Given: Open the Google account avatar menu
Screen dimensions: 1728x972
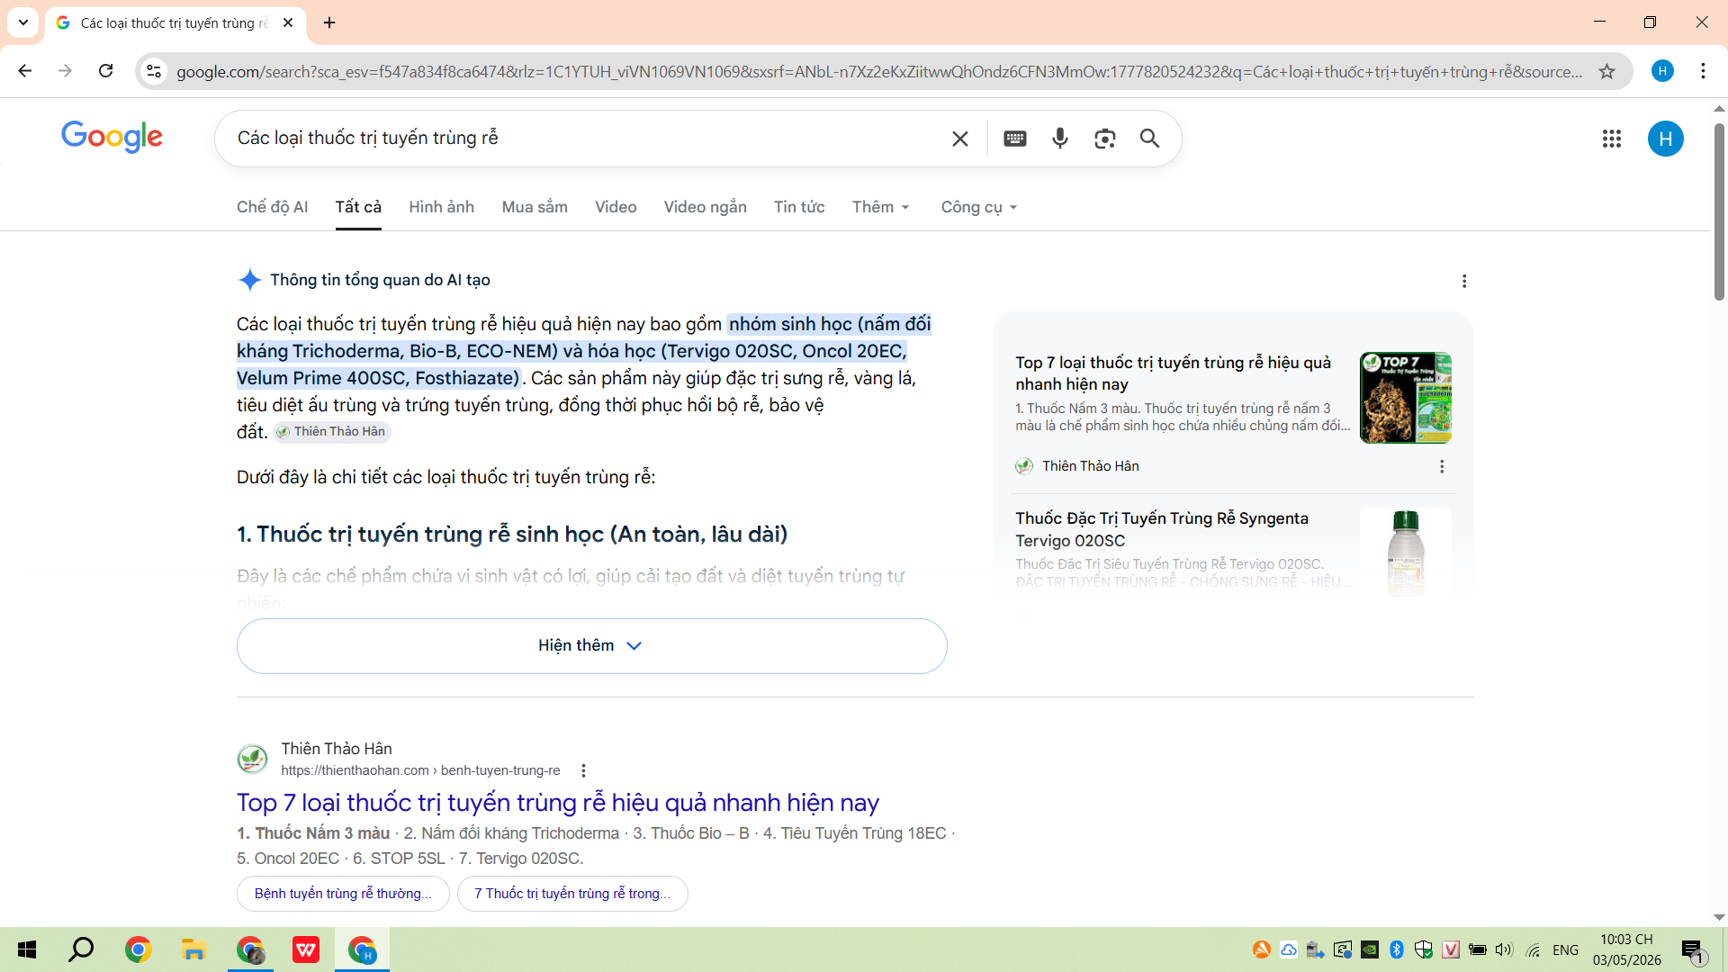Looking at the screenshot, I should click(x=1666, y=139).
